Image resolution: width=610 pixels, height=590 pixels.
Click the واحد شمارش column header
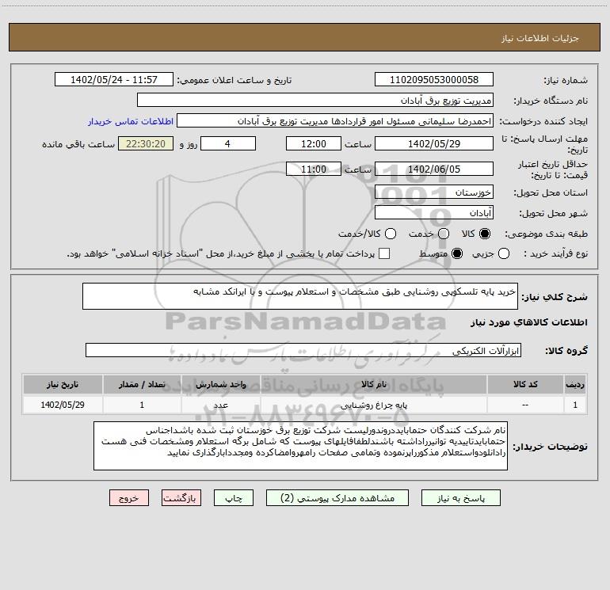[x=220, y=384]
